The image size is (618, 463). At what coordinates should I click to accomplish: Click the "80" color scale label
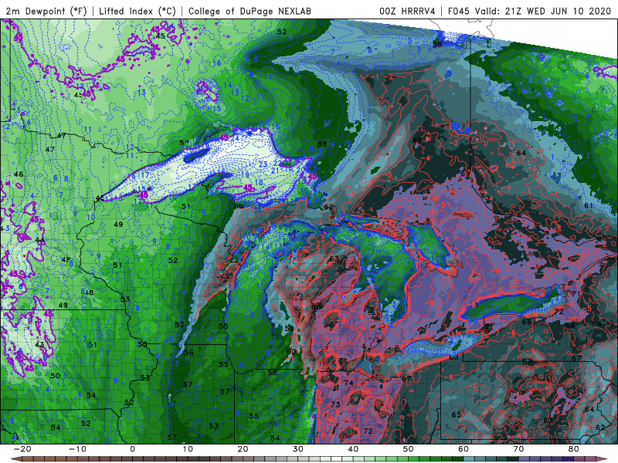pyautogui.click(x=574, y=449)
